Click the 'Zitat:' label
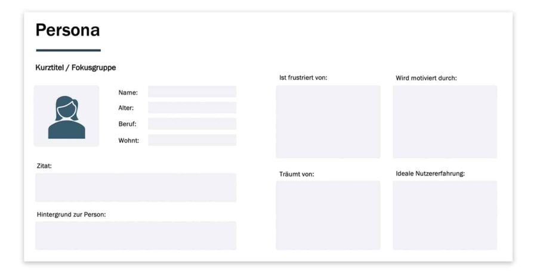 tap(44, 166)
